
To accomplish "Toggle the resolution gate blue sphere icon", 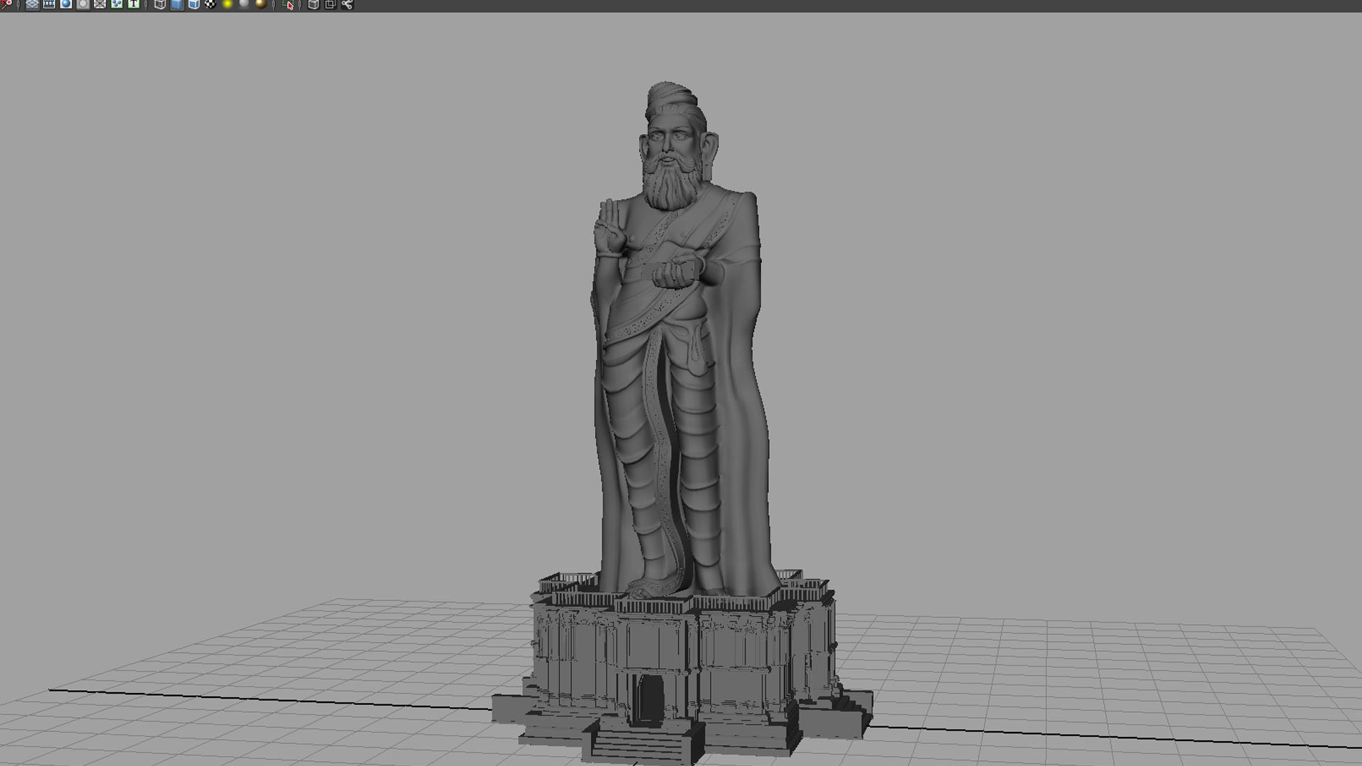I will 66,4.
